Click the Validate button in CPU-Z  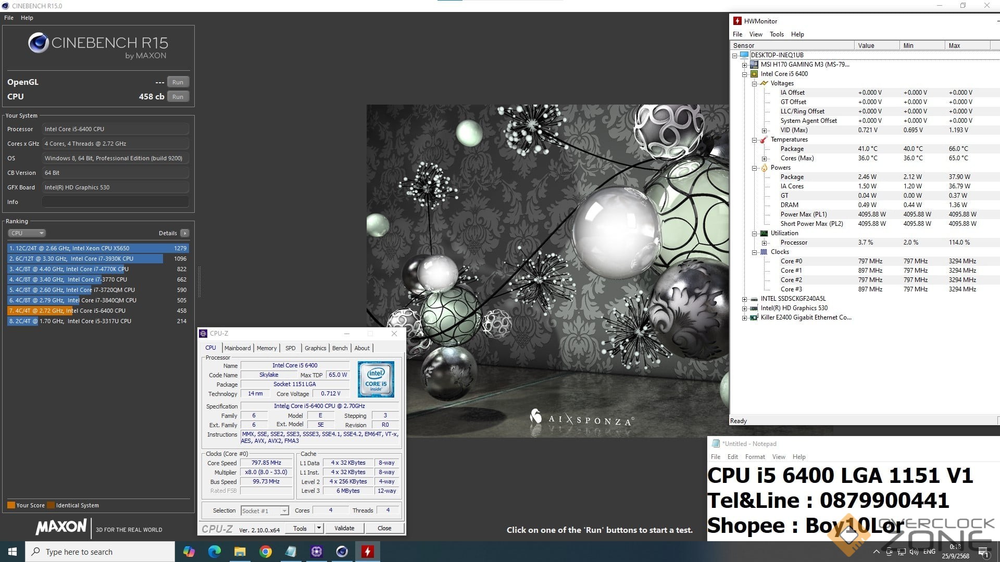click(344, 528)
